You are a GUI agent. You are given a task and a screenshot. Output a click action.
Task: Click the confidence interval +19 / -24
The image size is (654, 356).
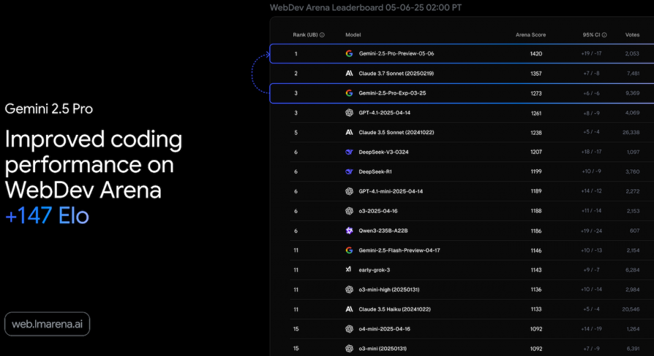pyautogui.click(x=592, y=231)
